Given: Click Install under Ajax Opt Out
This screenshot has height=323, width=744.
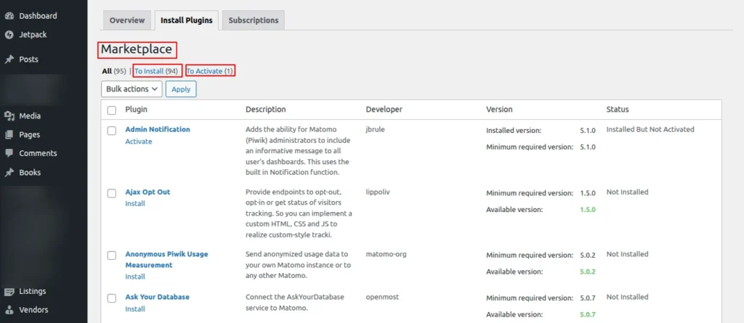Looking at the screenshot, I should click(x=135, y=204).
